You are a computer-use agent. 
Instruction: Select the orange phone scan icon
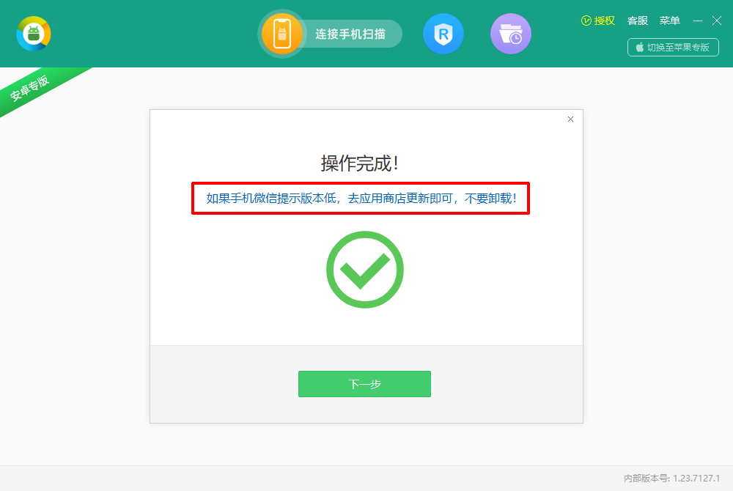coord(282,34)
